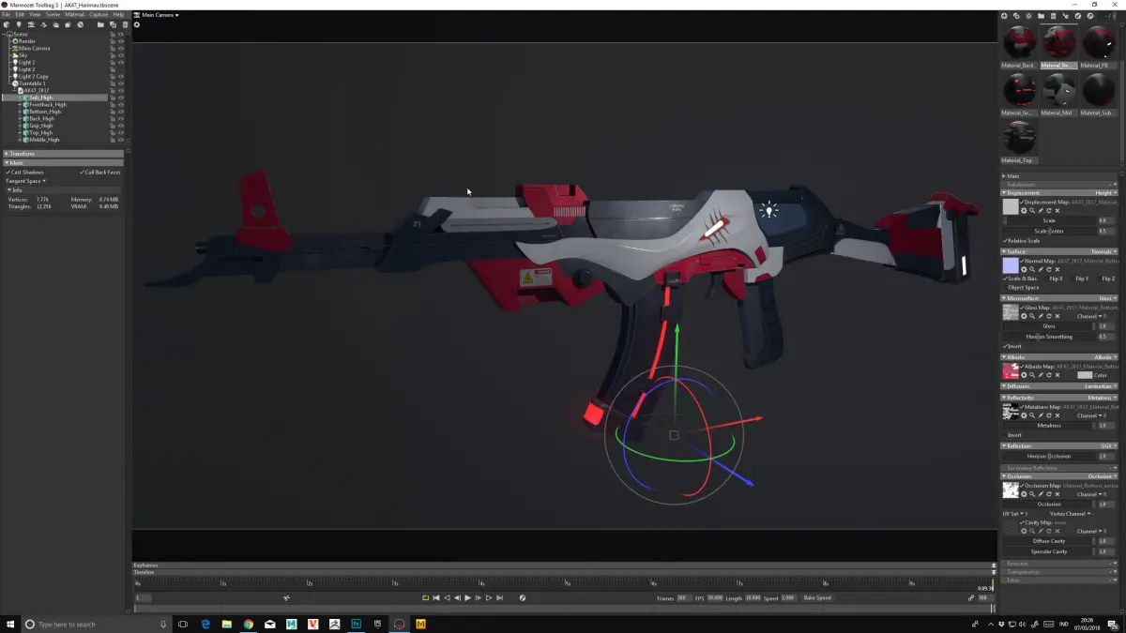1126x633 pixels.
Task: Select the Frontback_High mesh in the scene tree
Action: [x=48, y=104]
